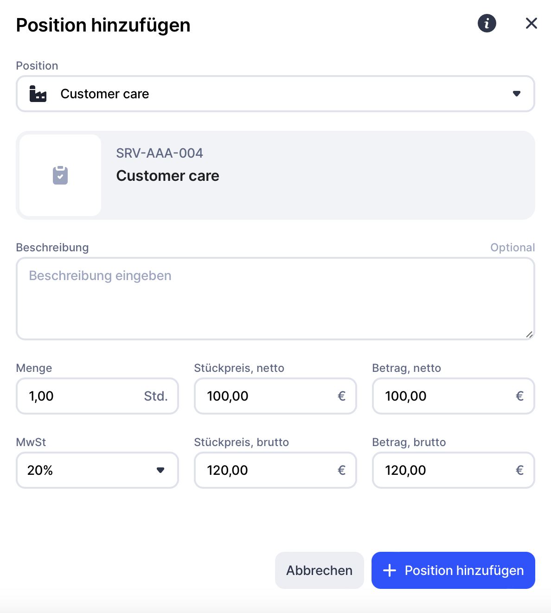This screenshot has height=613, width=551.
Task: Click the Menge quantity input field
Action: [83, 396]
